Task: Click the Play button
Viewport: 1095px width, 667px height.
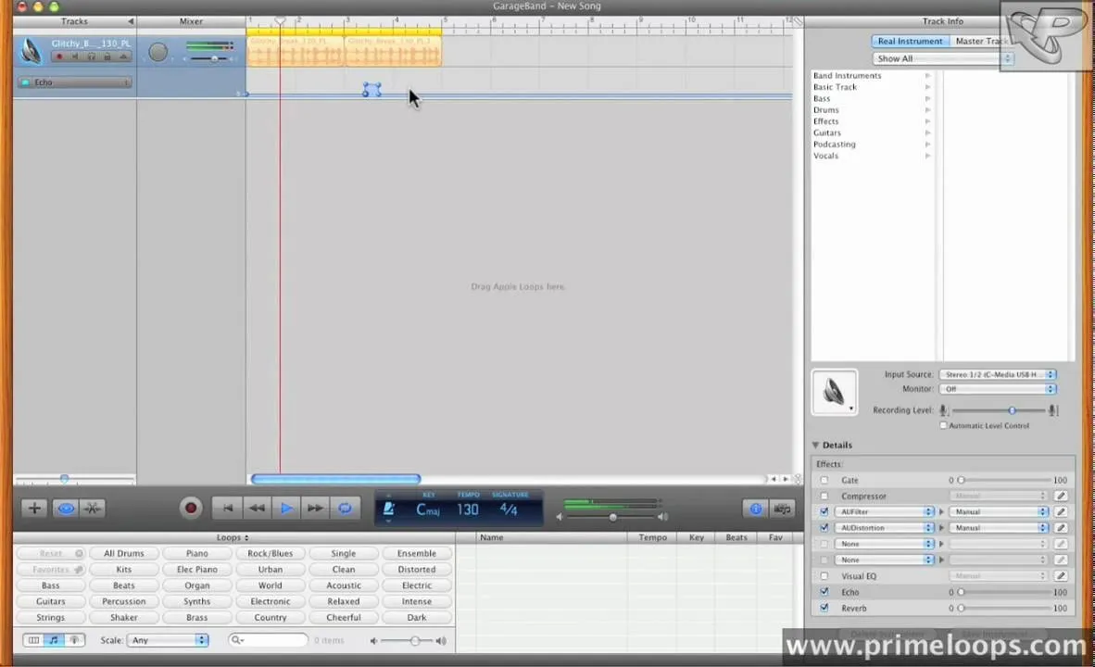Action: coord(286,508)
